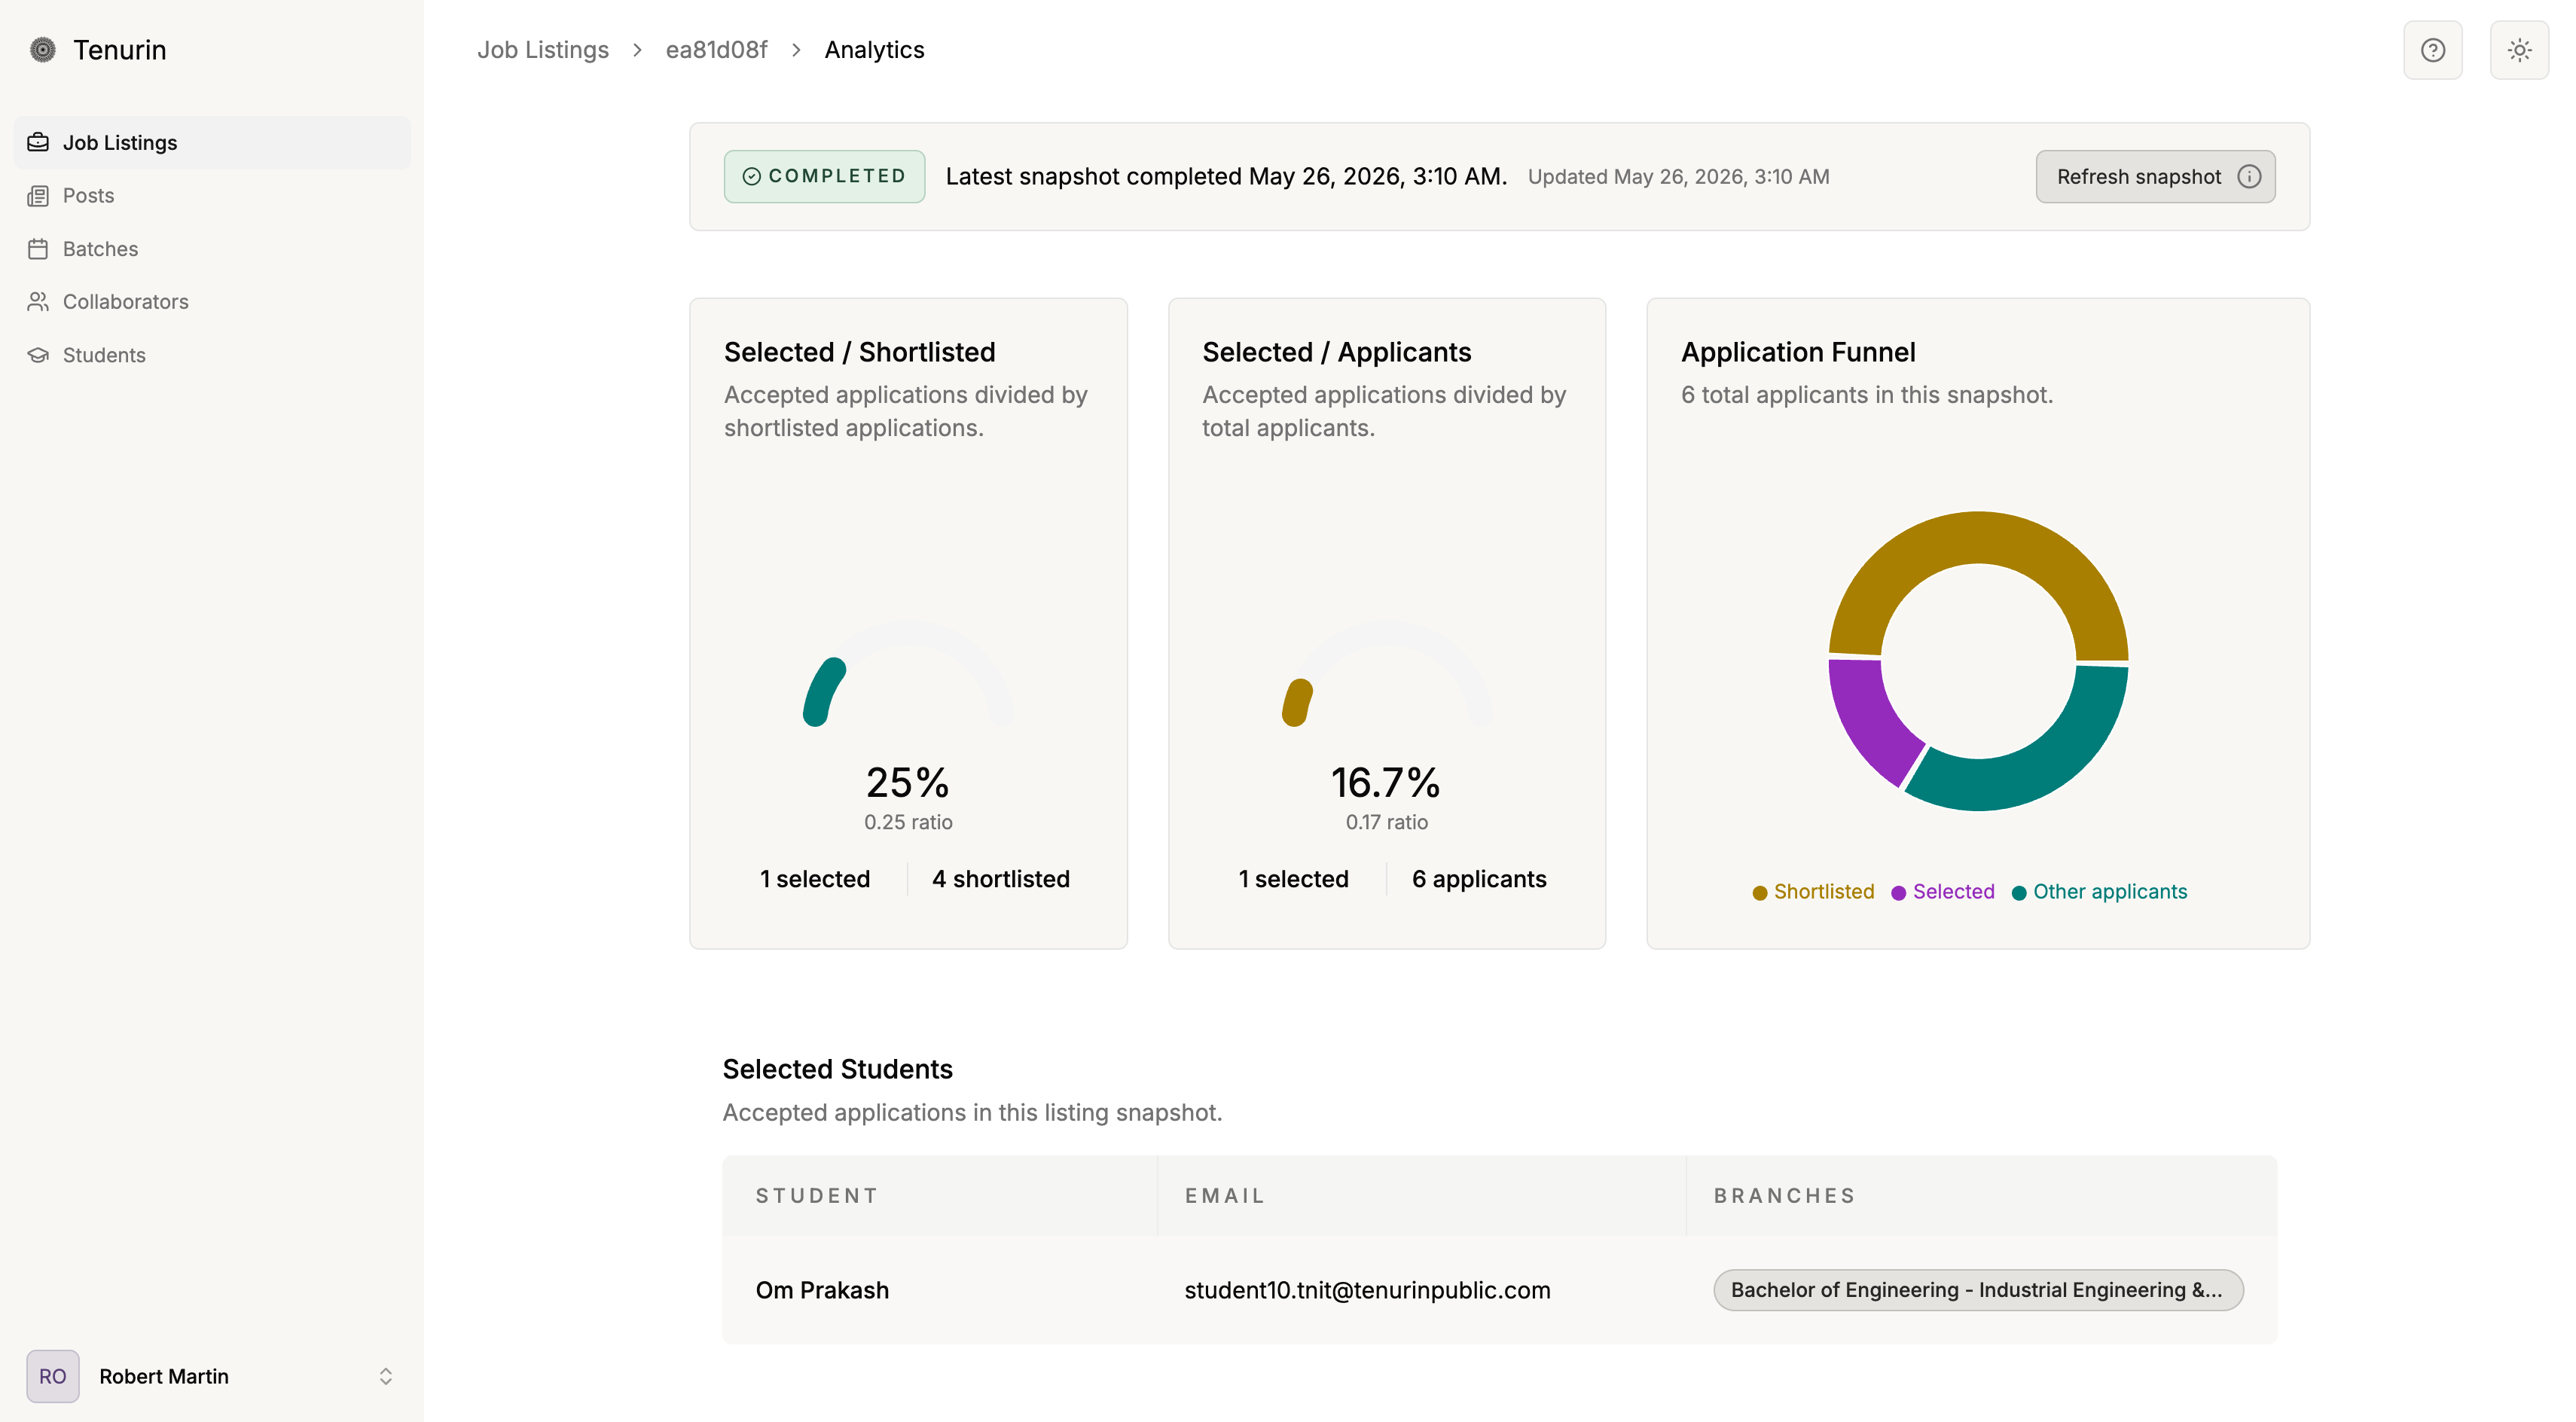Open Batches in the sidebar
The image size is (2576, 1422).
[x=212, y=249]
